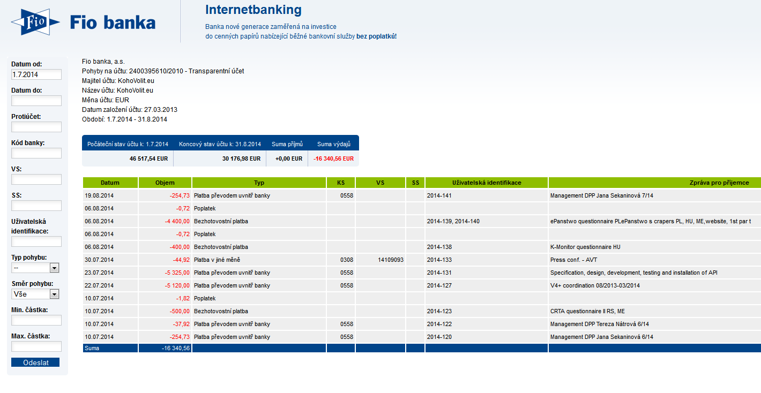Screen dimensions: 761x393
Task: Click message V4+ coordination 08/2013-03/2014
Action: click(595, 285)
